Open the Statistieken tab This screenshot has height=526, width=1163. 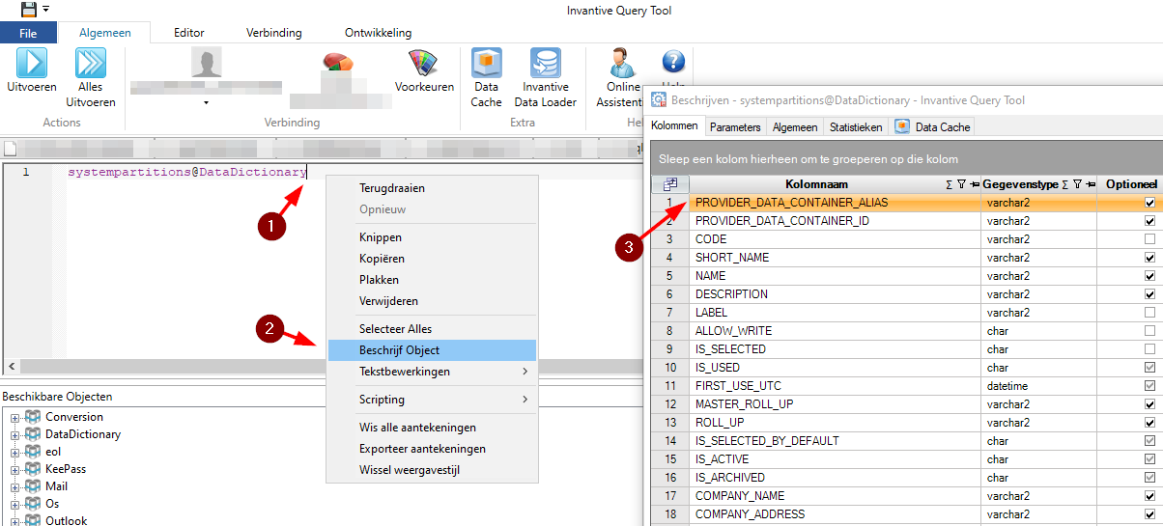[855, 126]
